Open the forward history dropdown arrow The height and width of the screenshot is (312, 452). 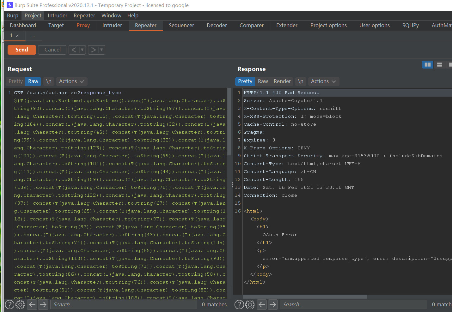pos(101,50)
